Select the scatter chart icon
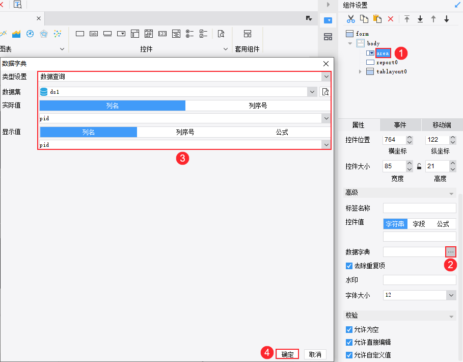The height and width of the screenshot is (362, 463). pyautogui.click(x=57, y=34)
